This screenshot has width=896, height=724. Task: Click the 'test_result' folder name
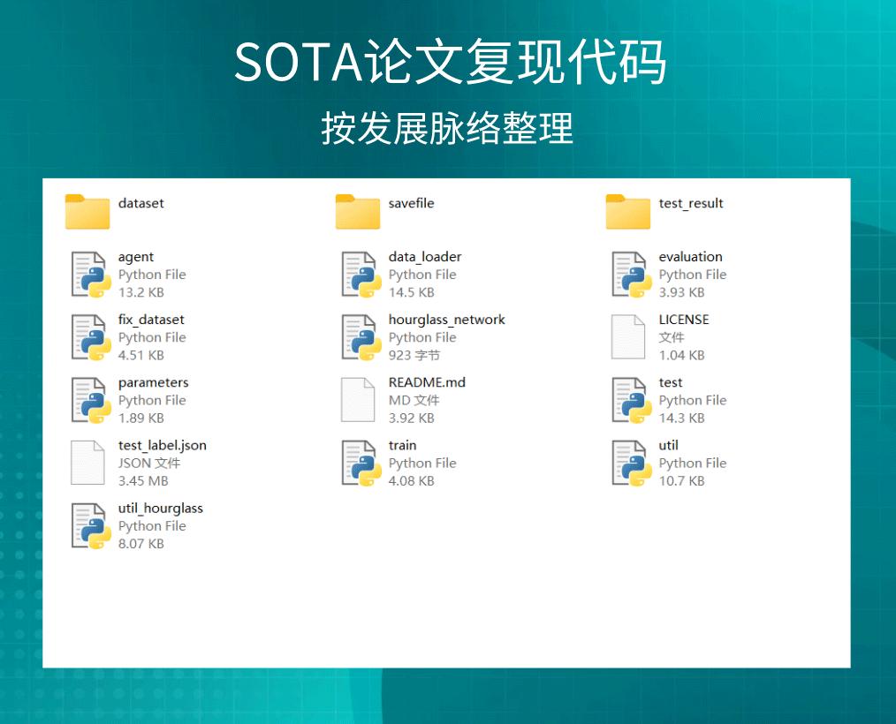(x=691, y=204)
